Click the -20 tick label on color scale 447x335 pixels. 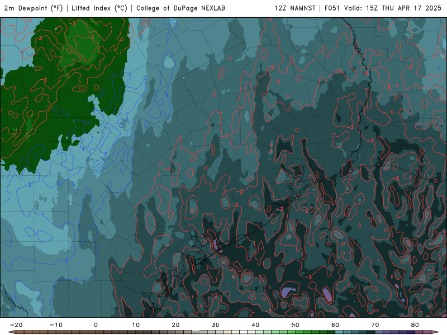tap(16, 325)
